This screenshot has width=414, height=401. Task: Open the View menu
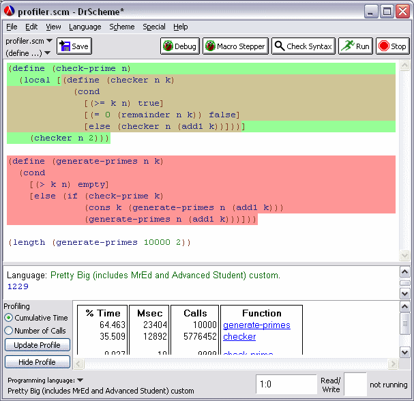(53, 27)
